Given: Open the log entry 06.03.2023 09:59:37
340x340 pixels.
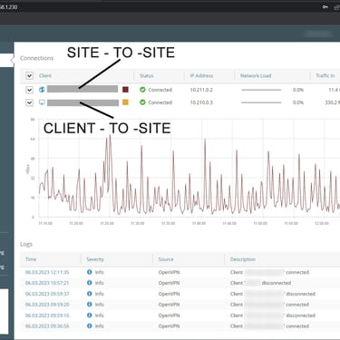Looking at the screenshot, I should [x=47, y=294].
